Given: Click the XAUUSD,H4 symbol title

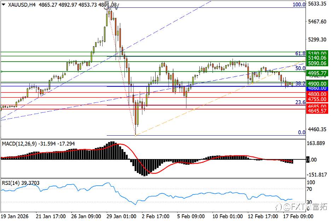Looking at the screenshot, I should (22, 5).
